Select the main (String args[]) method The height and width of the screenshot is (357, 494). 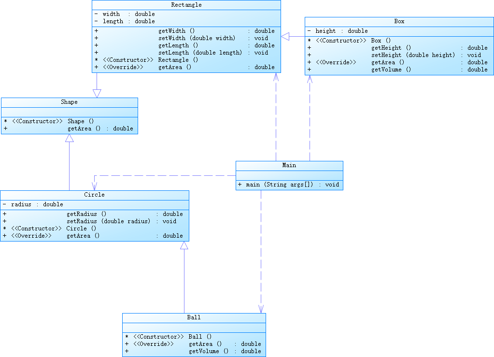click(x=289, y=185)
